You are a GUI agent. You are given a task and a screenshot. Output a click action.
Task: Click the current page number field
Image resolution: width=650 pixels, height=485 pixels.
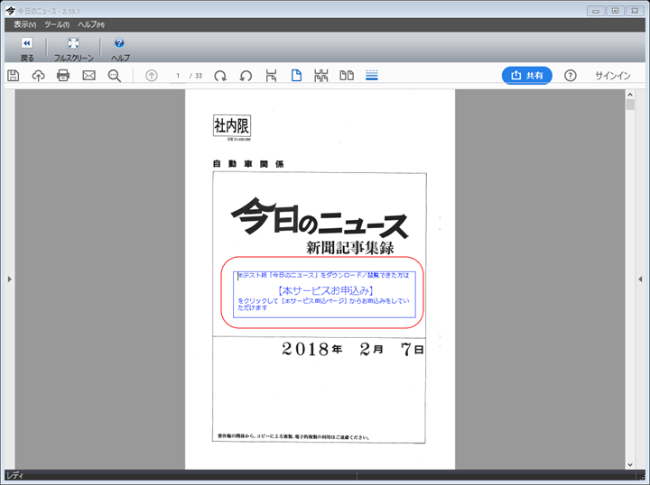pyautogui.click(x=179, y=76)
